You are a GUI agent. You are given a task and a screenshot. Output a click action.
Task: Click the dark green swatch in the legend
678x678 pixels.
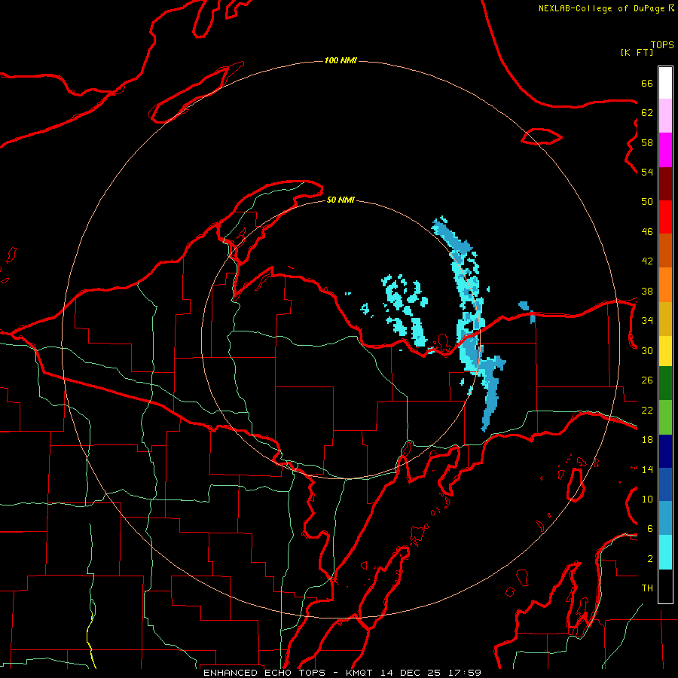click(x=665, y=383)
